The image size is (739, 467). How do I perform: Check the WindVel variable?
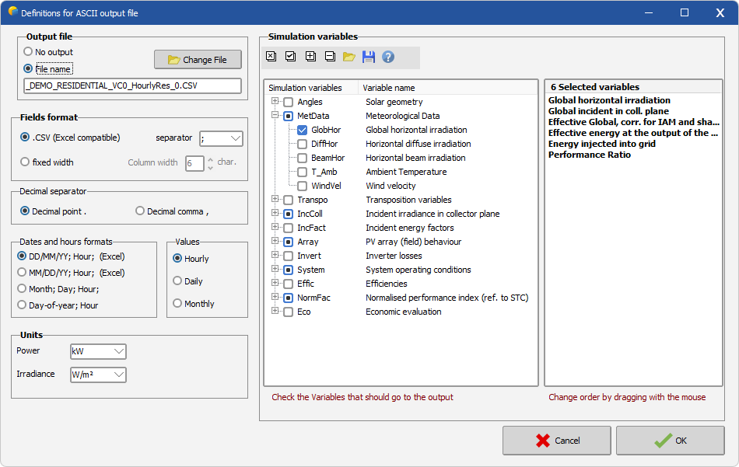pos(302,186)
